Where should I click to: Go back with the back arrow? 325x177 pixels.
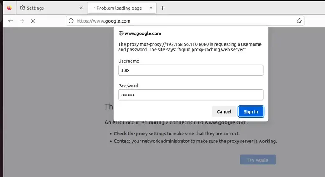pyautogui.click(x=10, y=21)
